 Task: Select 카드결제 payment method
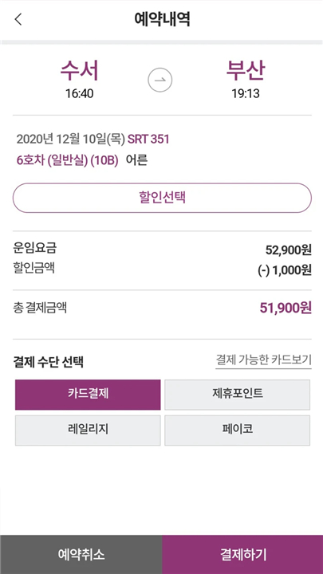tap(88, 395)
